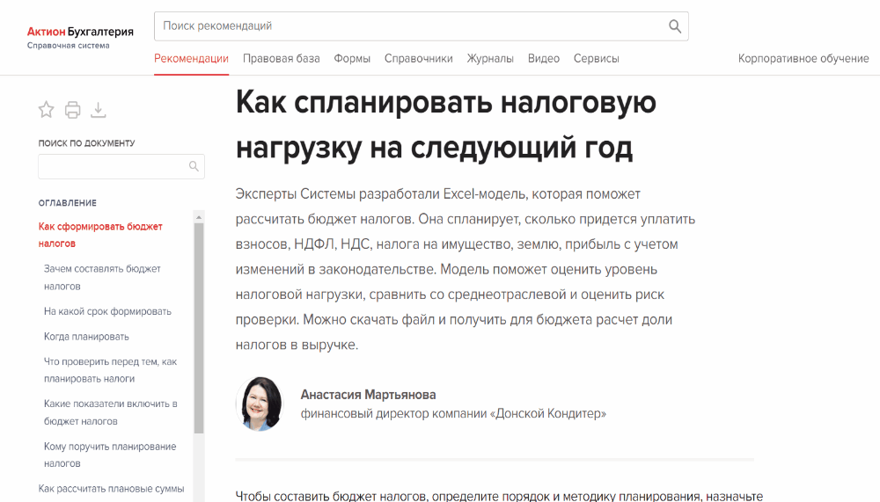Open the Журналы tab

coord(490,58)
